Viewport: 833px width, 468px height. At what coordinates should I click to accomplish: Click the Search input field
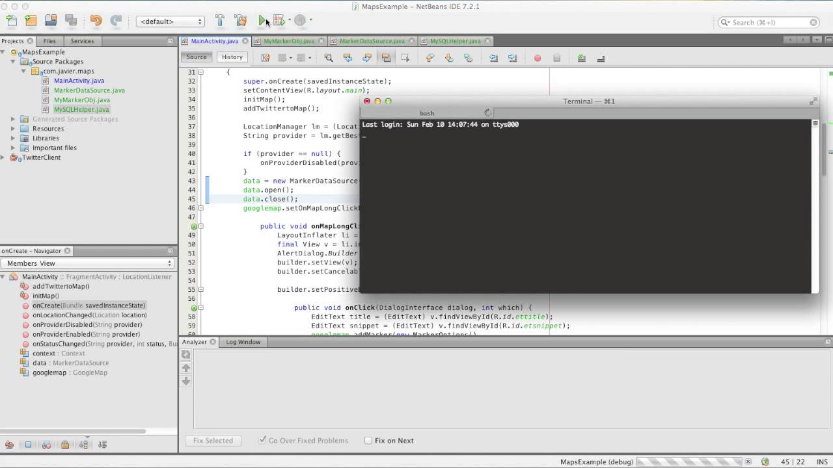click(769, 22)
